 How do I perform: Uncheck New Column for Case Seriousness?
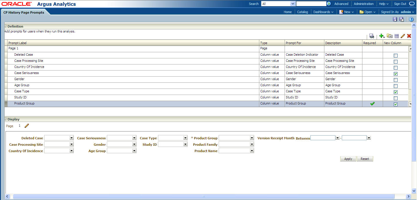[396, 74]
